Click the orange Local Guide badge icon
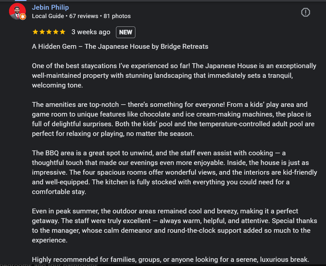Viewport: 326px width, 266px height. point(23,17)
